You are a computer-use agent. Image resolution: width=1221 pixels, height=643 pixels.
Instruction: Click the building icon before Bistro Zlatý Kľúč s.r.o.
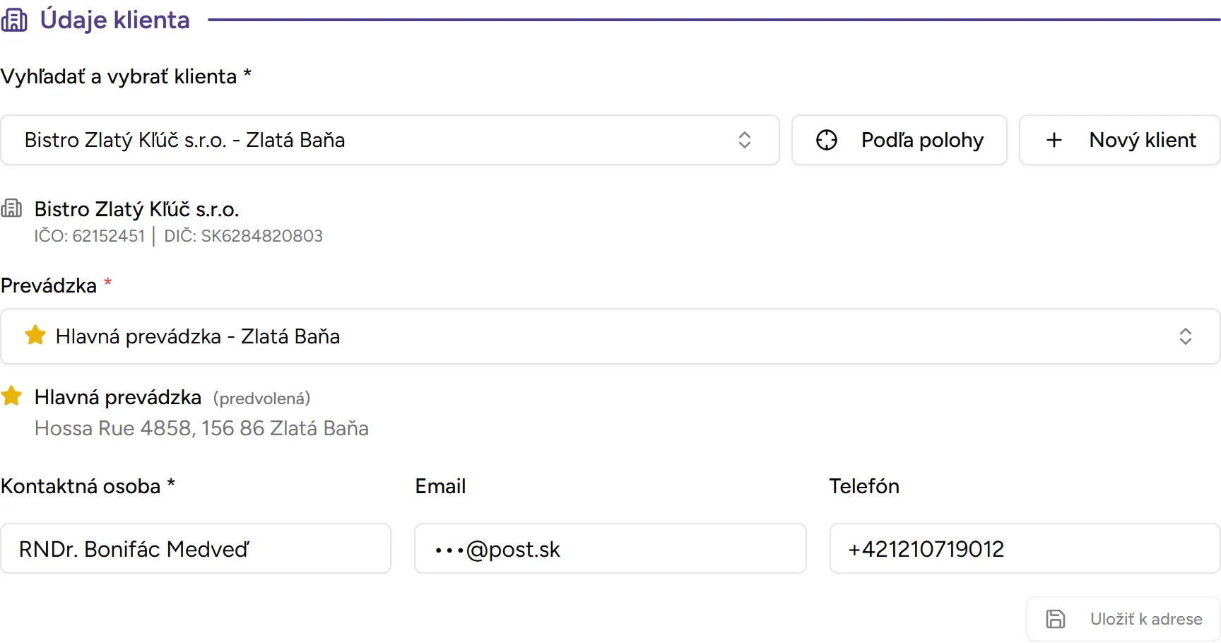pyautogui.click(x=11, y=208)
